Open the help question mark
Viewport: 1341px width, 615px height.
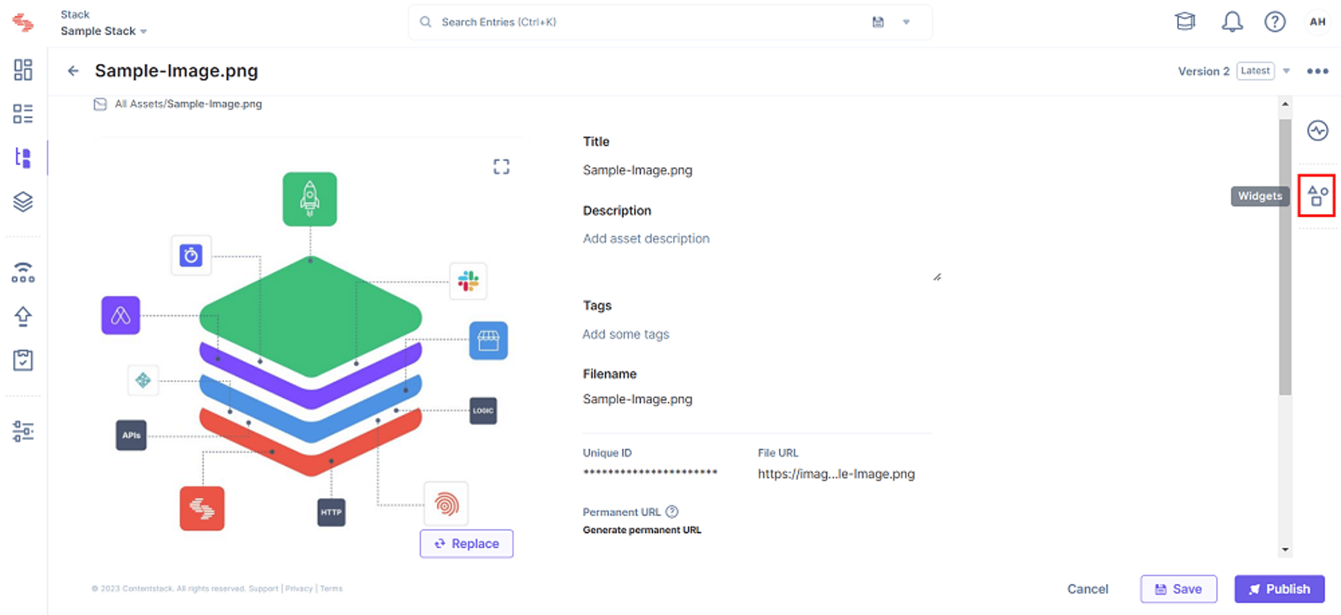coord(1275,22)
